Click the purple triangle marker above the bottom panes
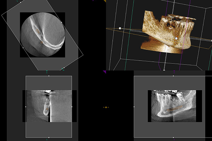 (x=104, y=72)
